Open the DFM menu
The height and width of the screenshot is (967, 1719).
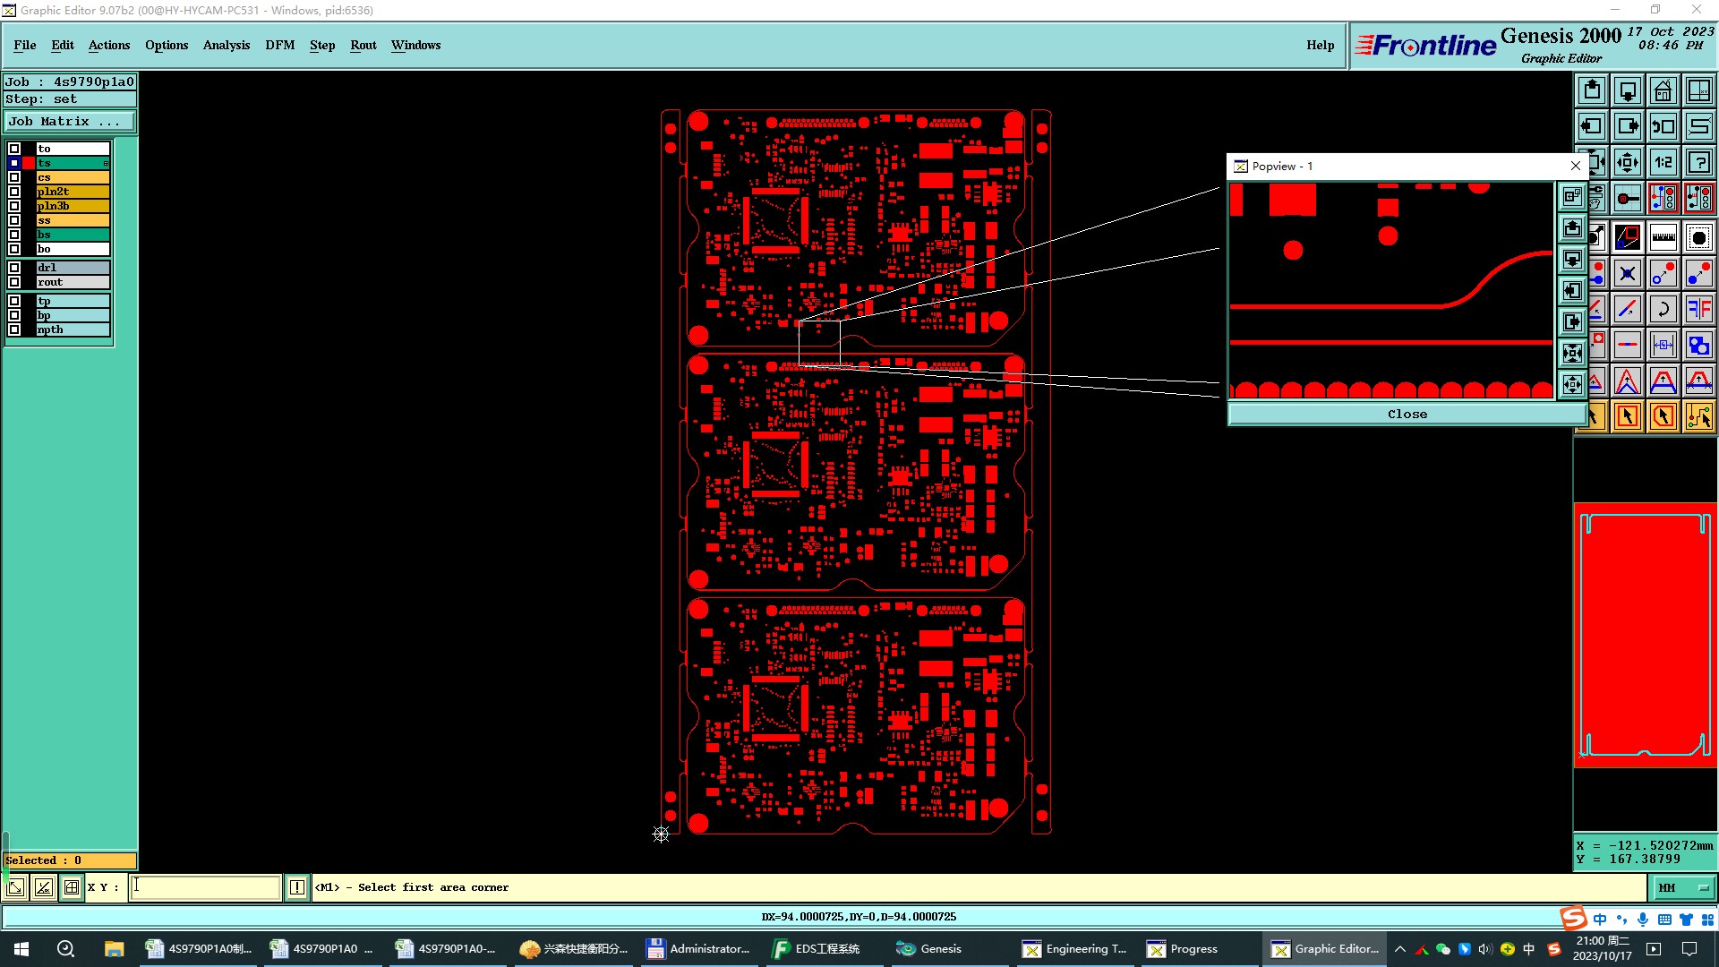pyautogui.click(x=279, y=45)
